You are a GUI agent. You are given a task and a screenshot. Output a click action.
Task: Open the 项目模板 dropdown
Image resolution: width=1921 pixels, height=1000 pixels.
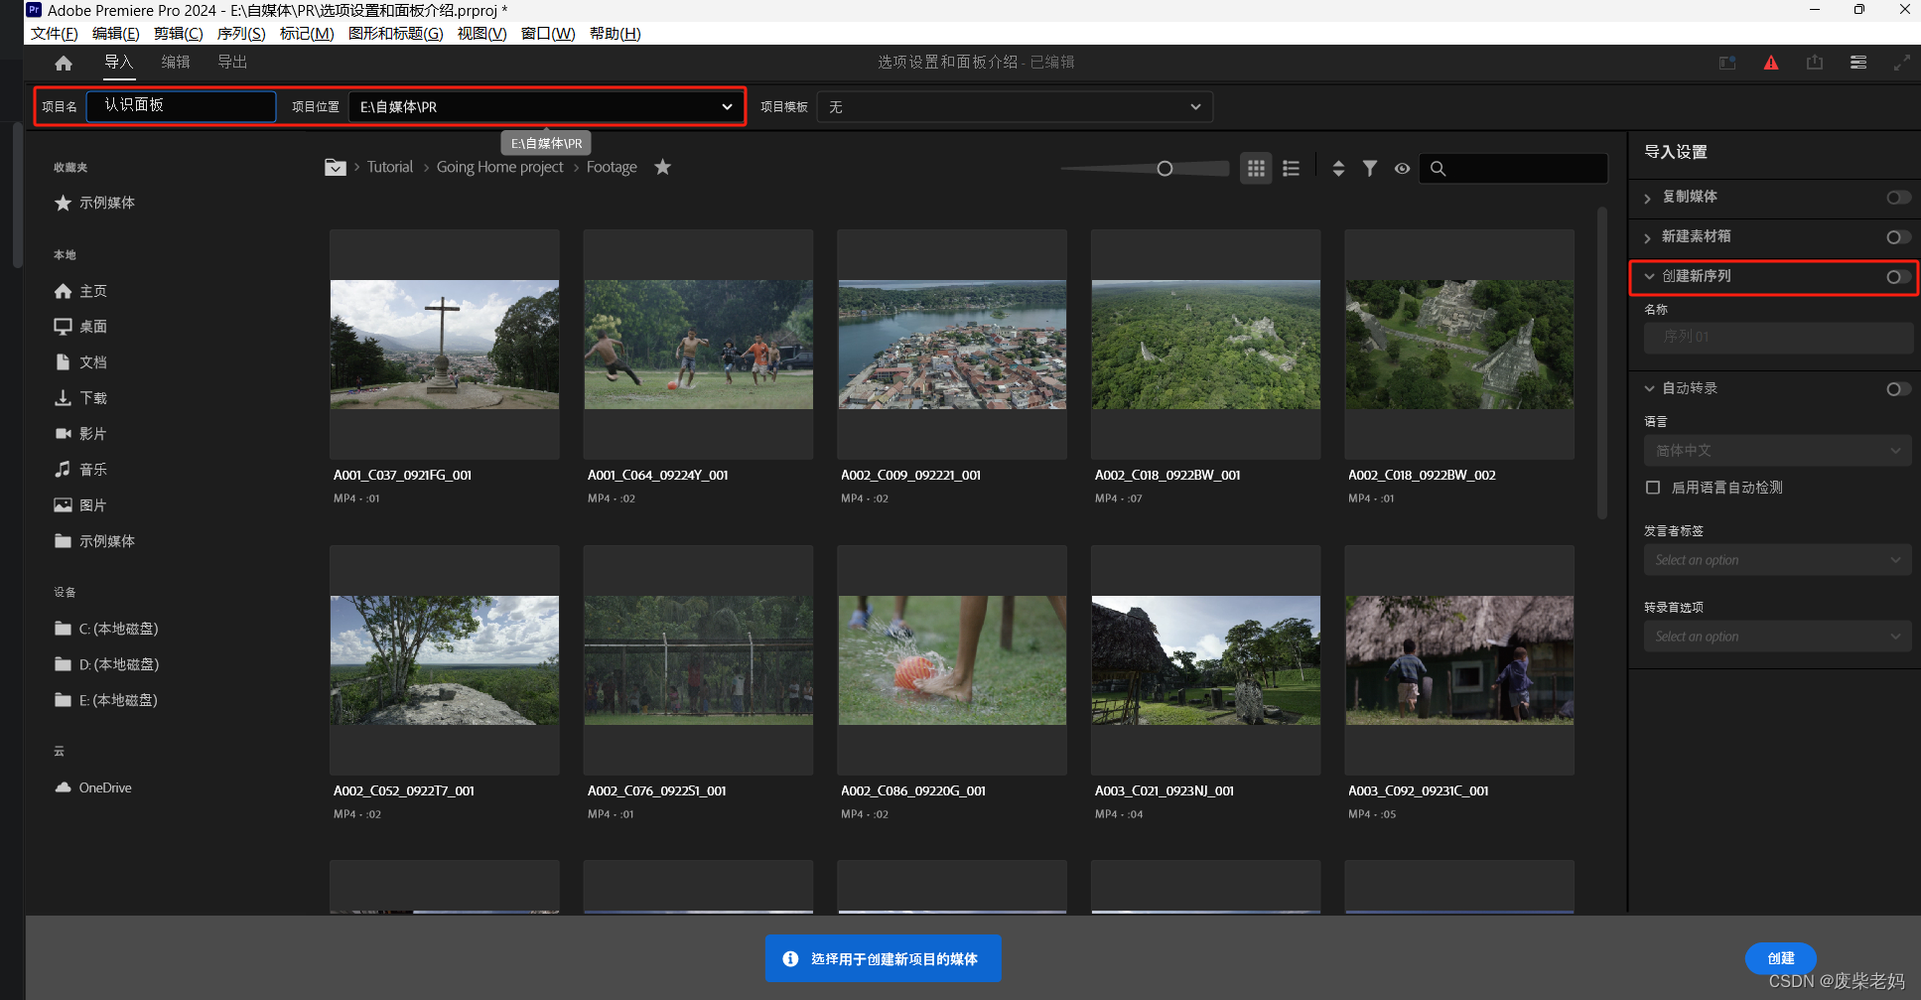click(1015, 106)
